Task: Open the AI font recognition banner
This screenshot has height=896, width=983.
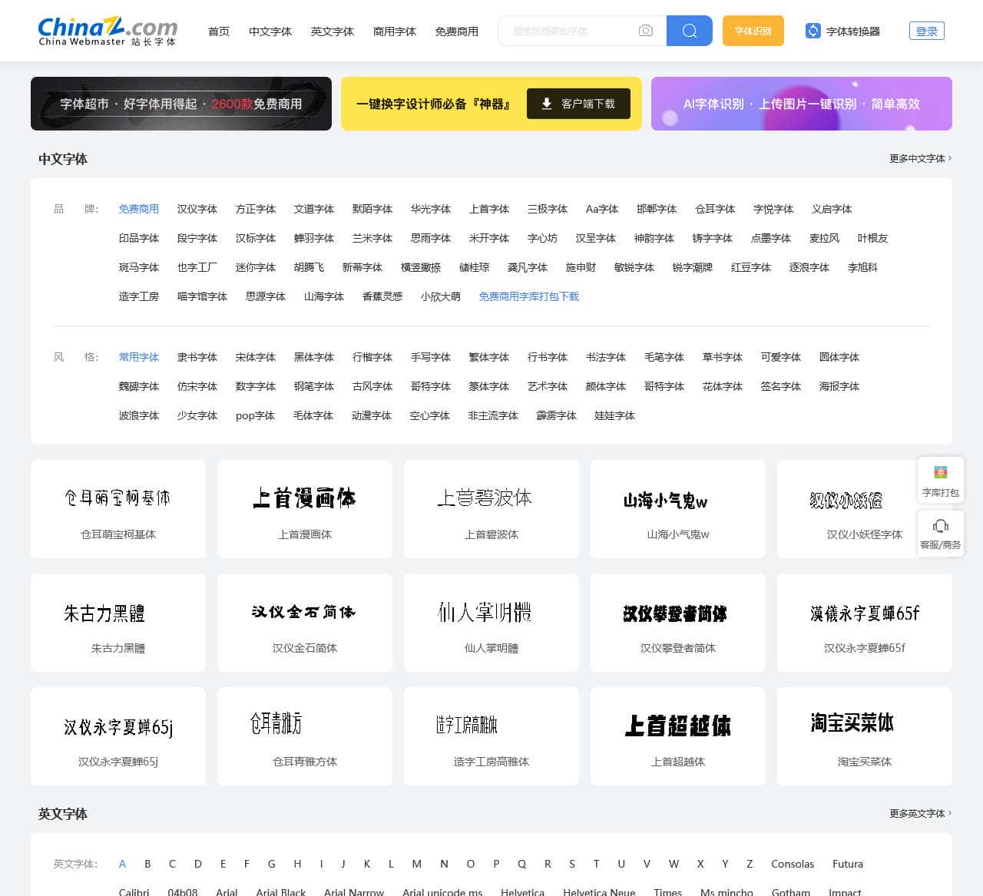Action: coord(801,104)
